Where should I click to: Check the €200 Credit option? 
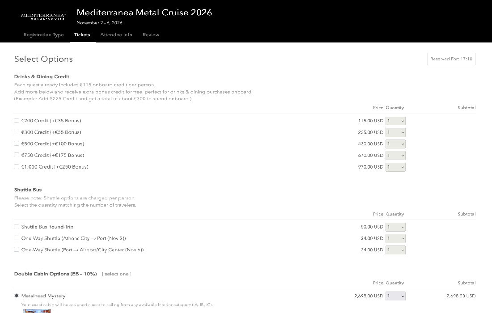pos(17,120)
